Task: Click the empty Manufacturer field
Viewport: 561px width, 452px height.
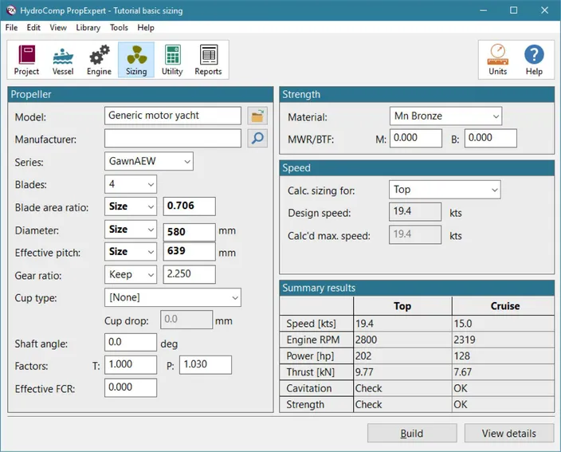Action: (x=173, y=138)
